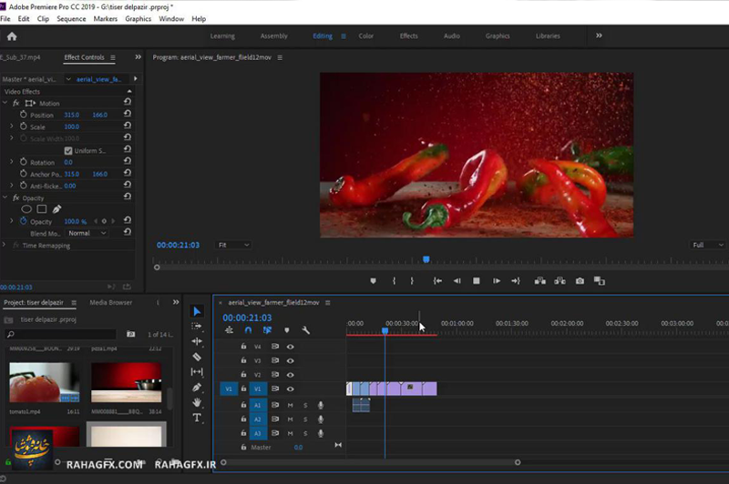Select tomato1.mp4 thumbnail in Project
Viewport: 729px width, 484px height.
[x=44, y=382]
